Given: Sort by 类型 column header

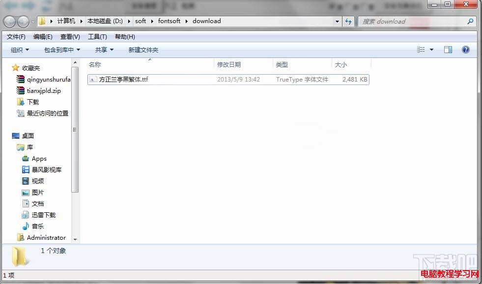Looking at the screenshot, I should coord(282,65).
